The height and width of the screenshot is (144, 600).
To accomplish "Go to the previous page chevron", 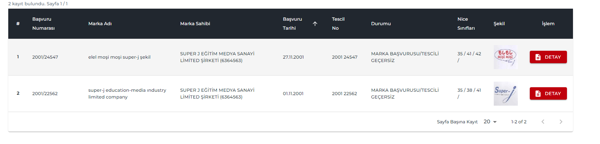I will click(x=543, y=122).
